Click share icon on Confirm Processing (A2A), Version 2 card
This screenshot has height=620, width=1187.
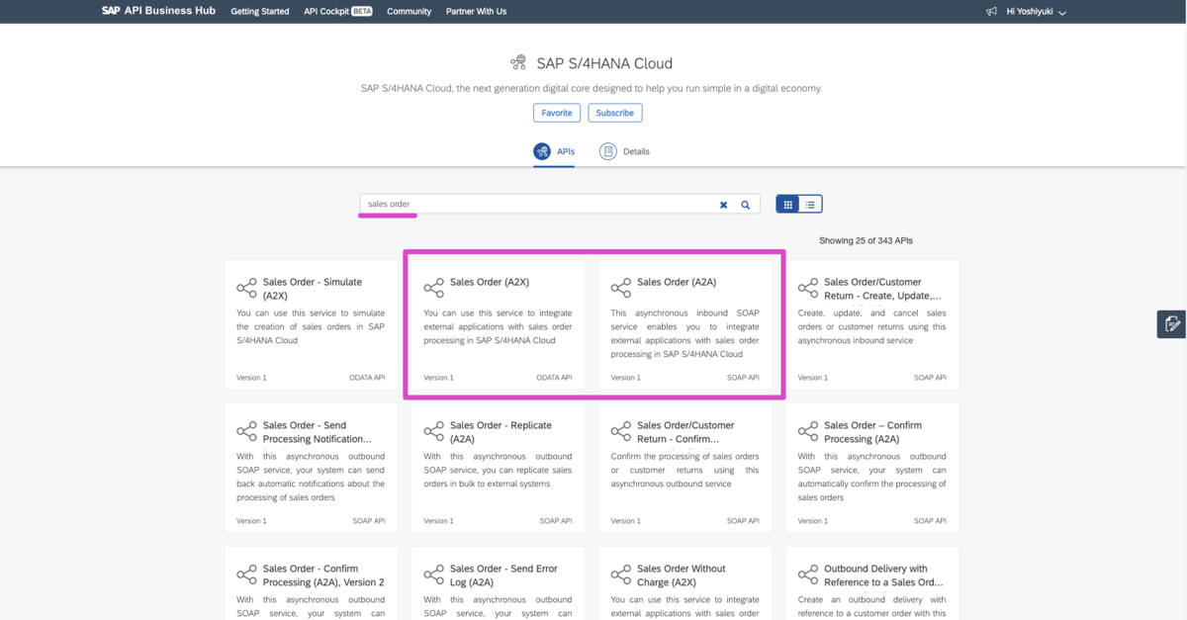[x=247, y=575]
